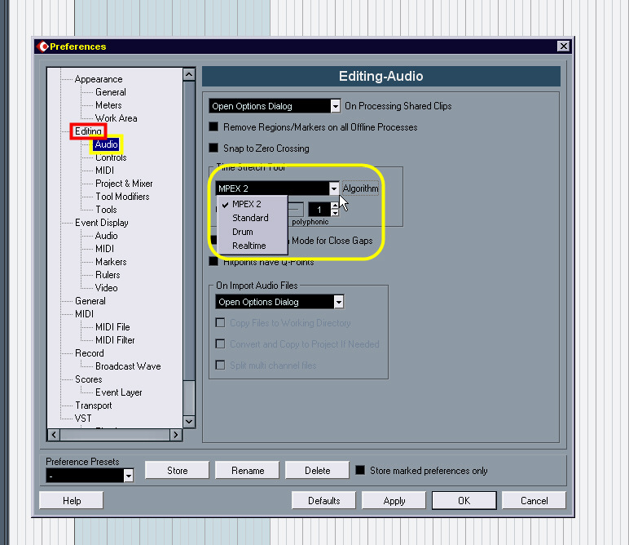Select Controls under Editing
The width and height of the screenshot is (629, 545).
[111, 157]
